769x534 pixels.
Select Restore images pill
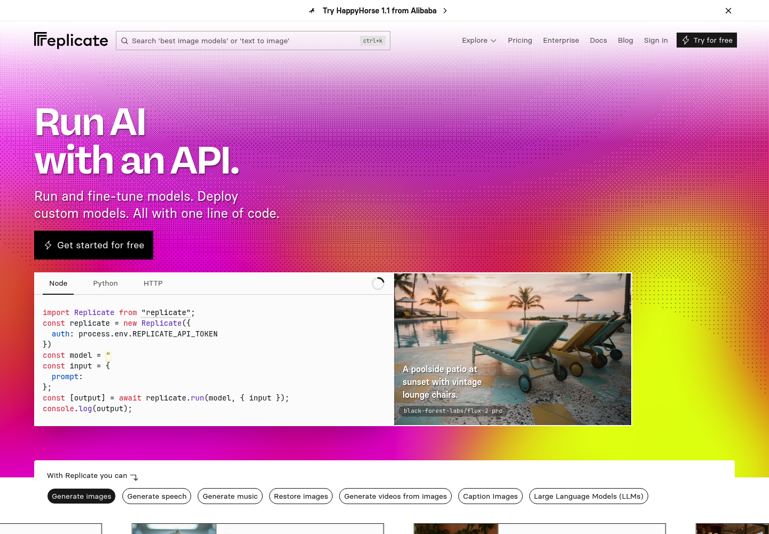pos(301,496)
